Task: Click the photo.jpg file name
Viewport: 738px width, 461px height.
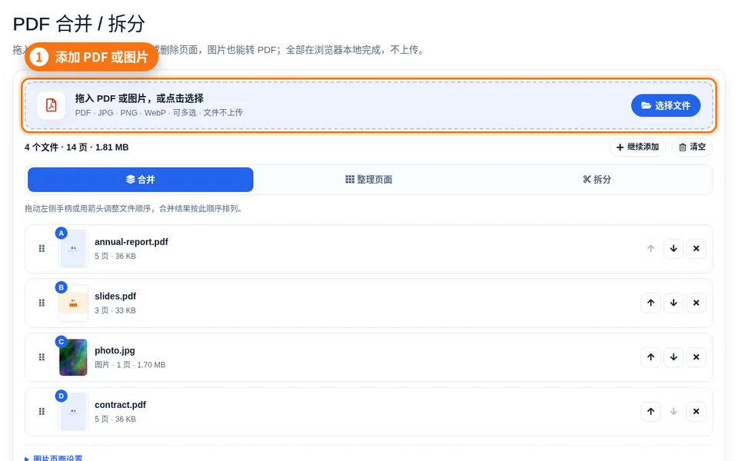Action: pyautogui.click(x=115, y=350)
